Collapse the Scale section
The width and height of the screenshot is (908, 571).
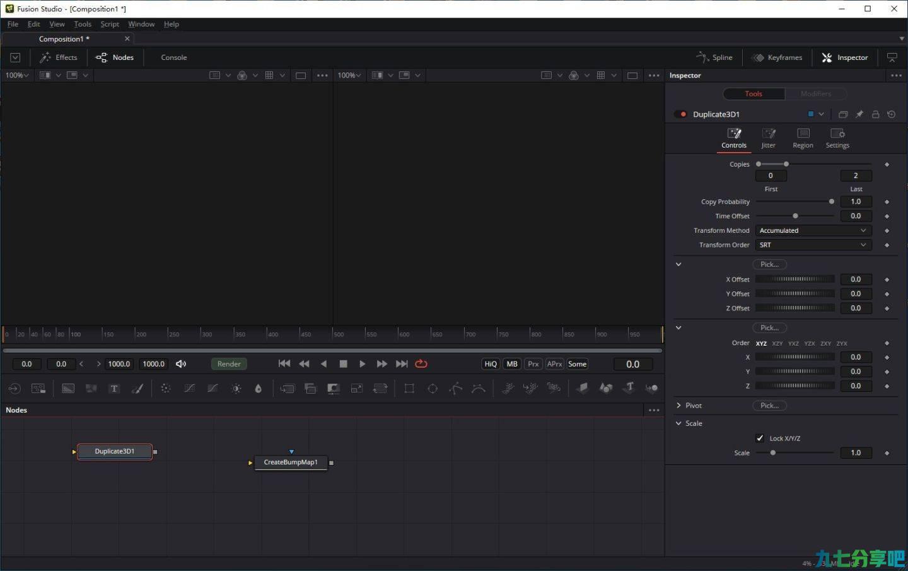point(678,423)
